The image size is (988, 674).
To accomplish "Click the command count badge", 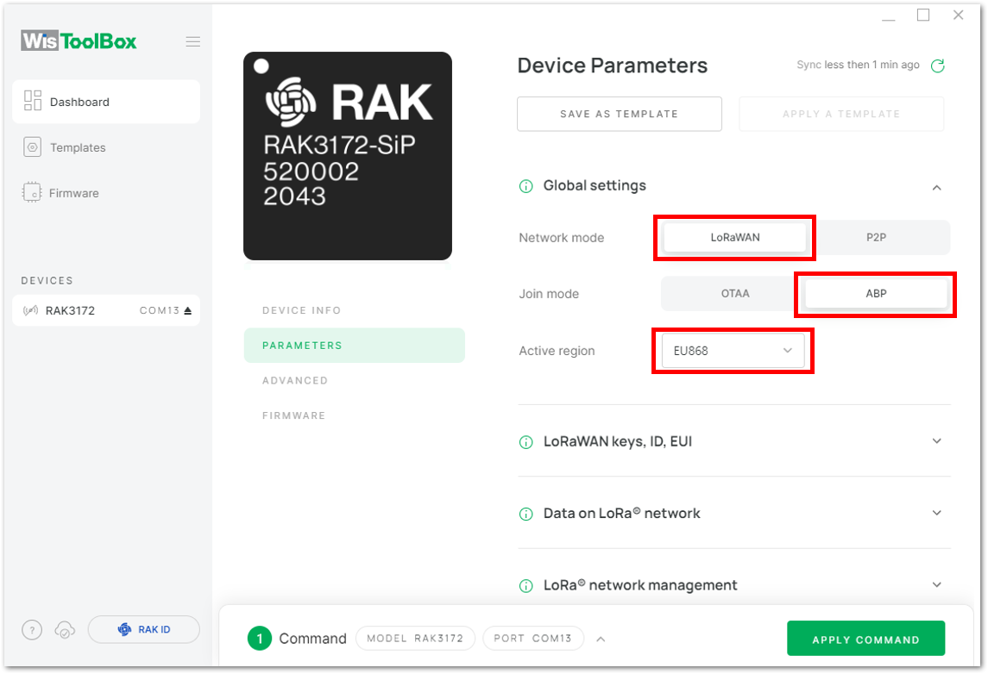I will (260, 638).
